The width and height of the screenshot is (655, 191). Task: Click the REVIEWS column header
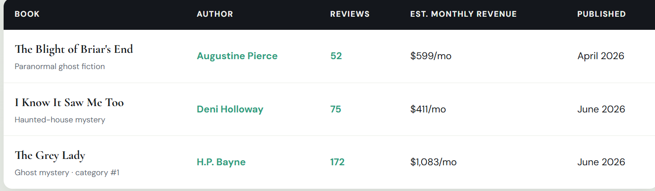coord(350,14)
